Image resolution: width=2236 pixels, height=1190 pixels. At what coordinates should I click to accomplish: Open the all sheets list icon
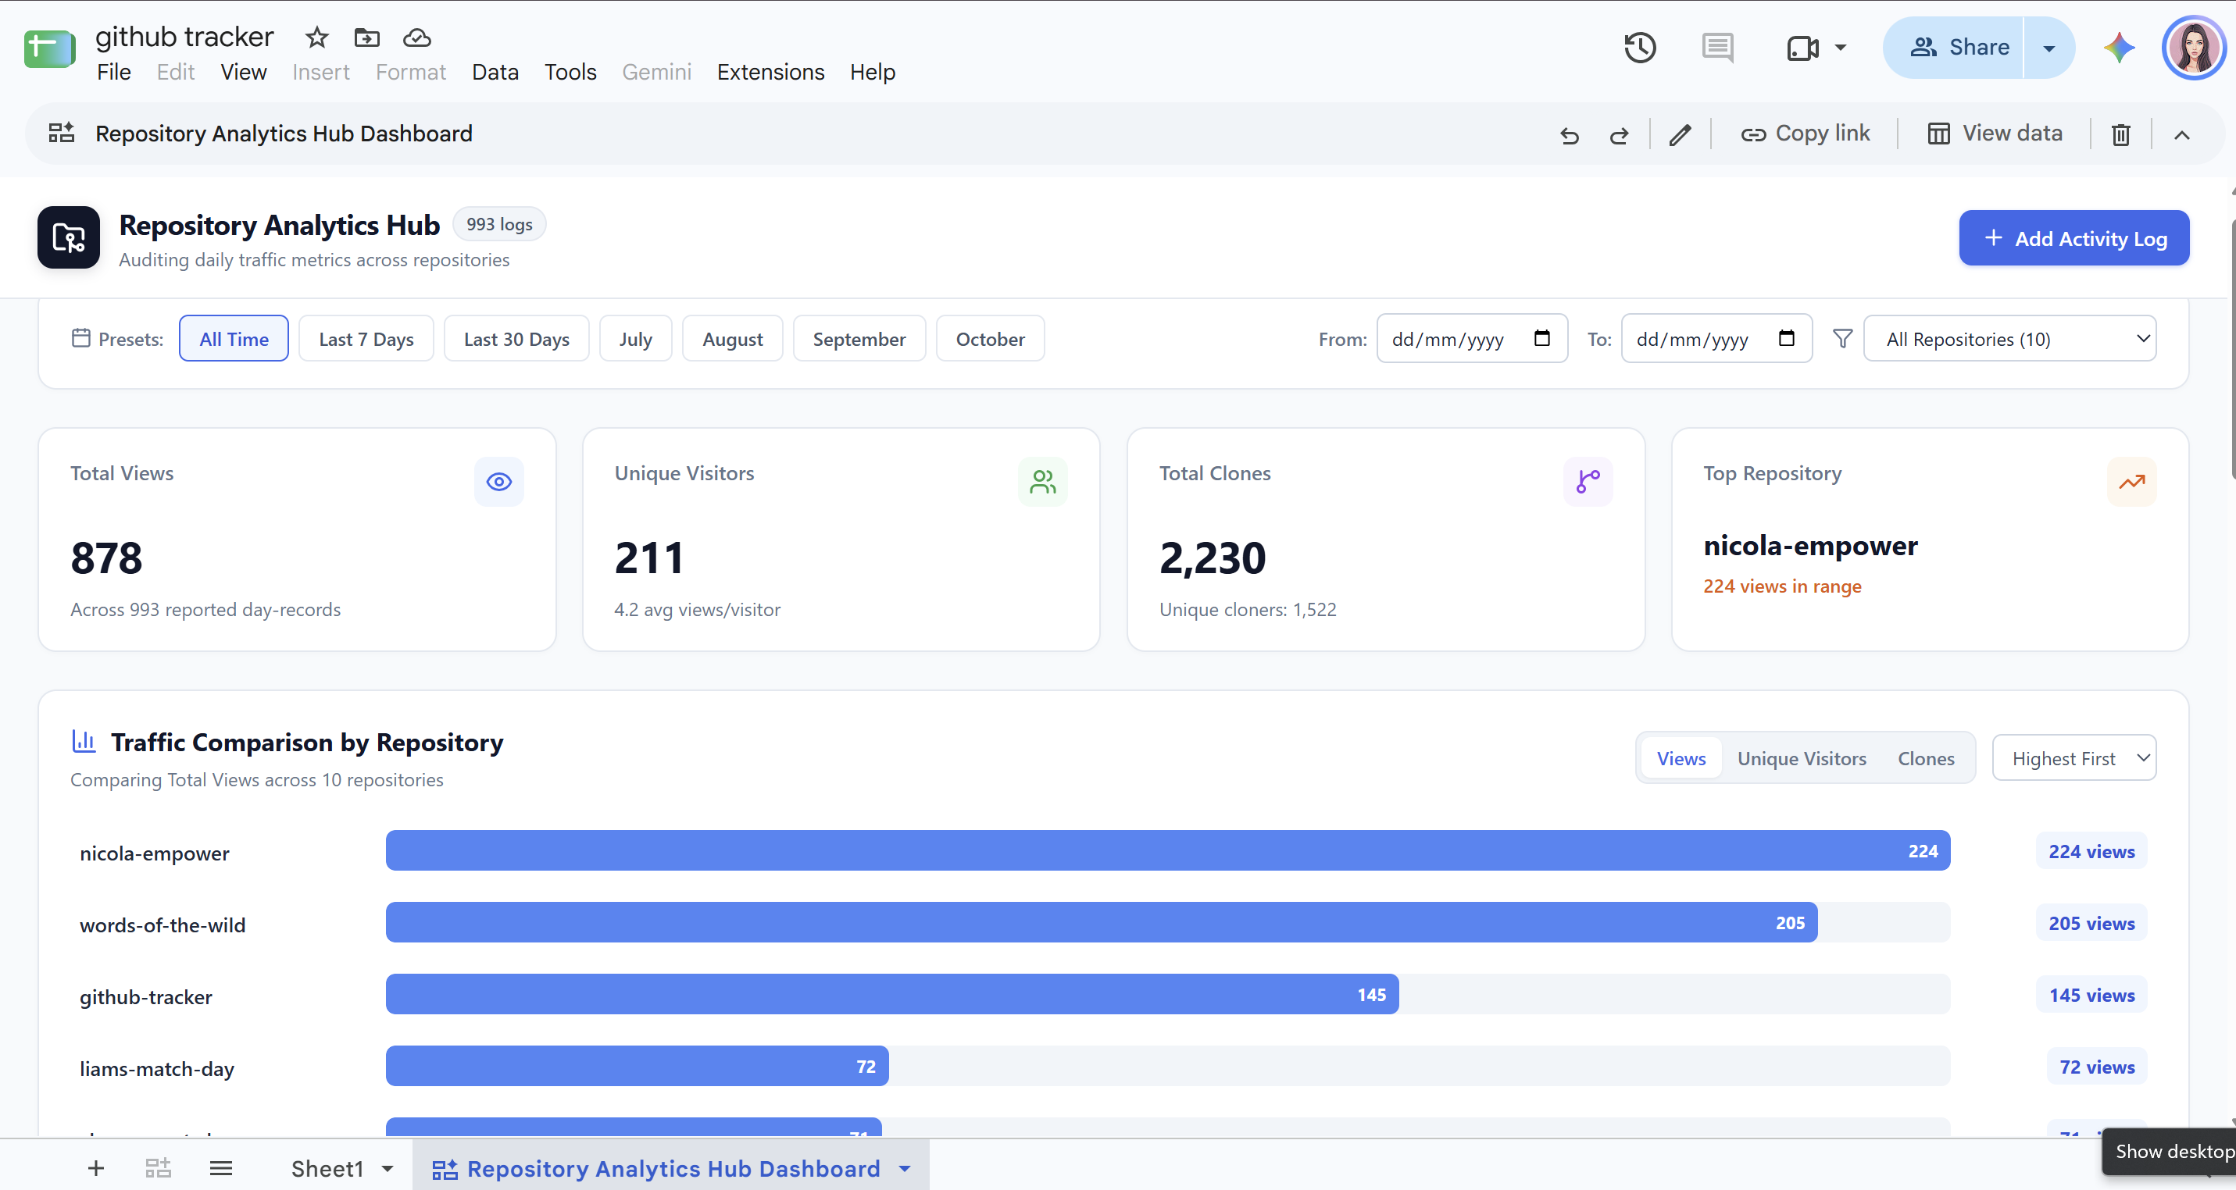[220, 1168]
